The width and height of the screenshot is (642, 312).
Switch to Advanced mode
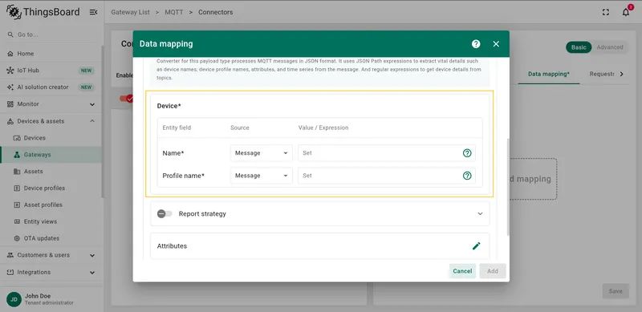tap(610, 47)
